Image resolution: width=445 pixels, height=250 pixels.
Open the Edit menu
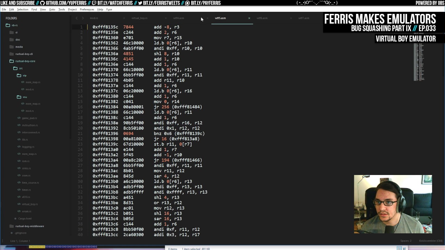click(x=11, y=9)
